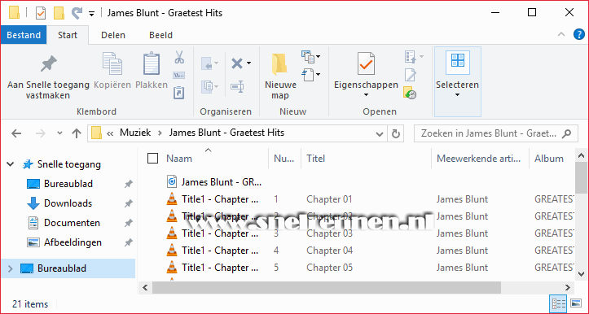The height and width of the screenshot is (314, 589).
Task: Expand the address bar history dropdown
Action: coord(380,133)
